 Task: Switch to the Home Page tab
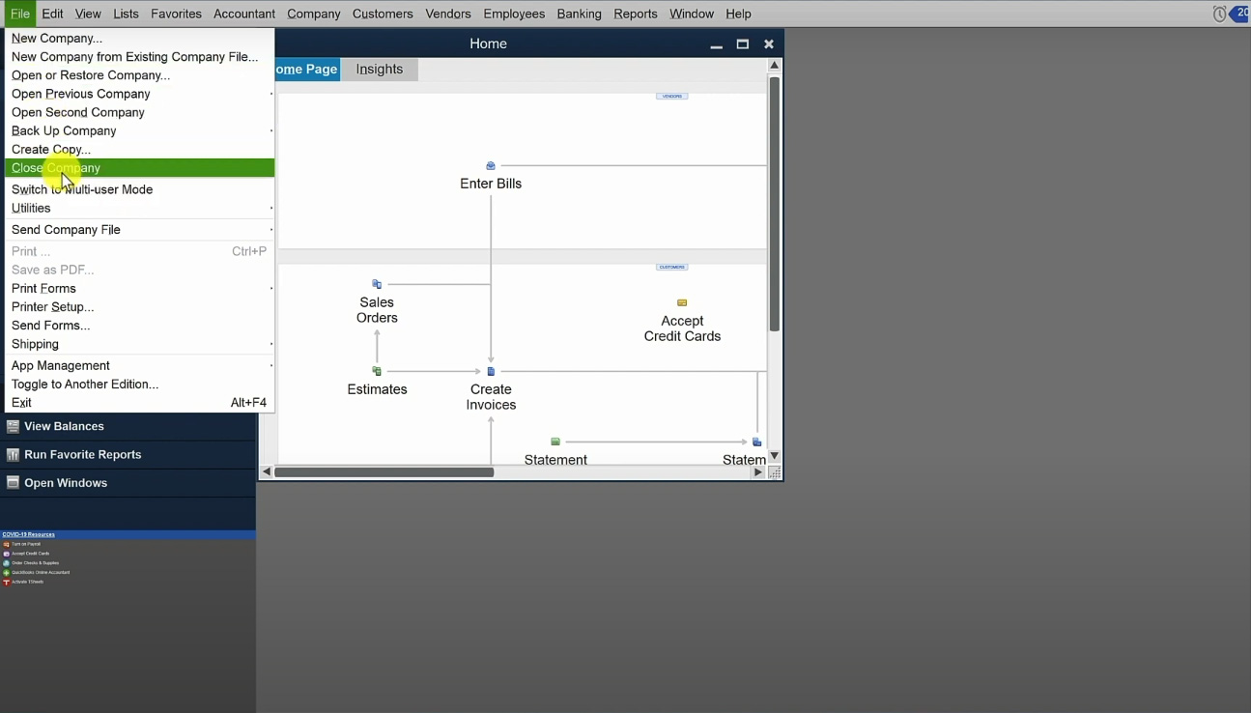click(x=305, y=70)
